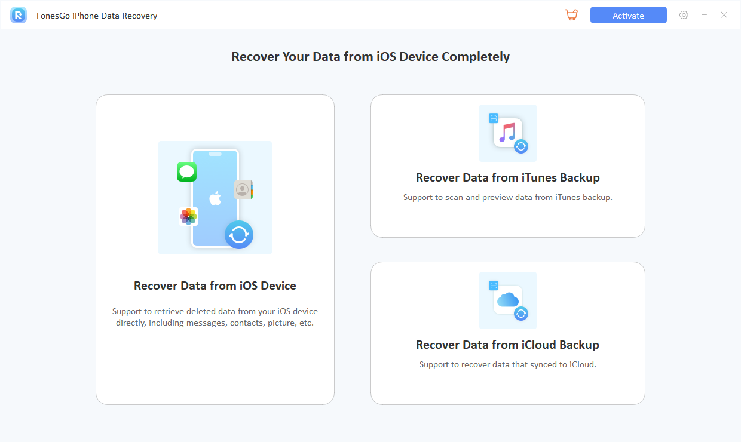Click the scan and preview iTunes backup description
Image resolution: width=741 pixels, height=442 pixels.
pos(507,197)
